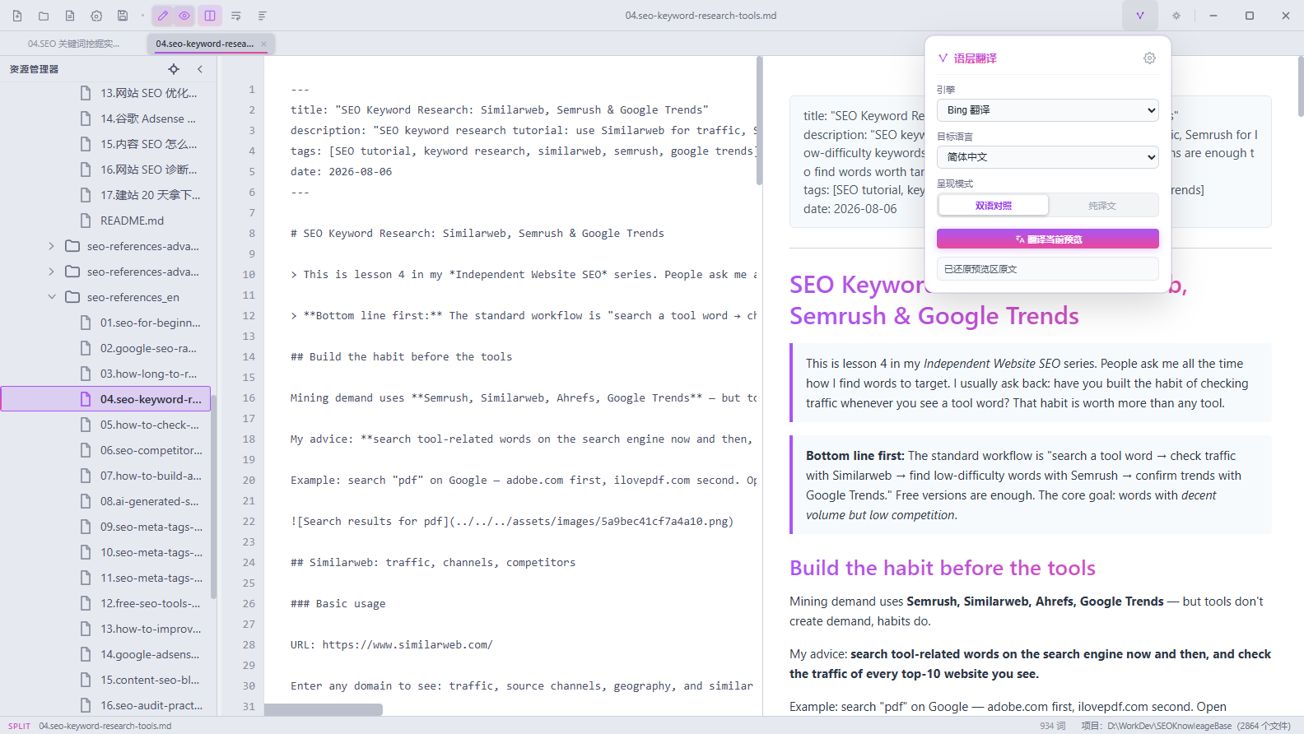Screen dimensions: 1304x734
Task: Open the outline list icon in toolbar
Action: click(263, 16)
